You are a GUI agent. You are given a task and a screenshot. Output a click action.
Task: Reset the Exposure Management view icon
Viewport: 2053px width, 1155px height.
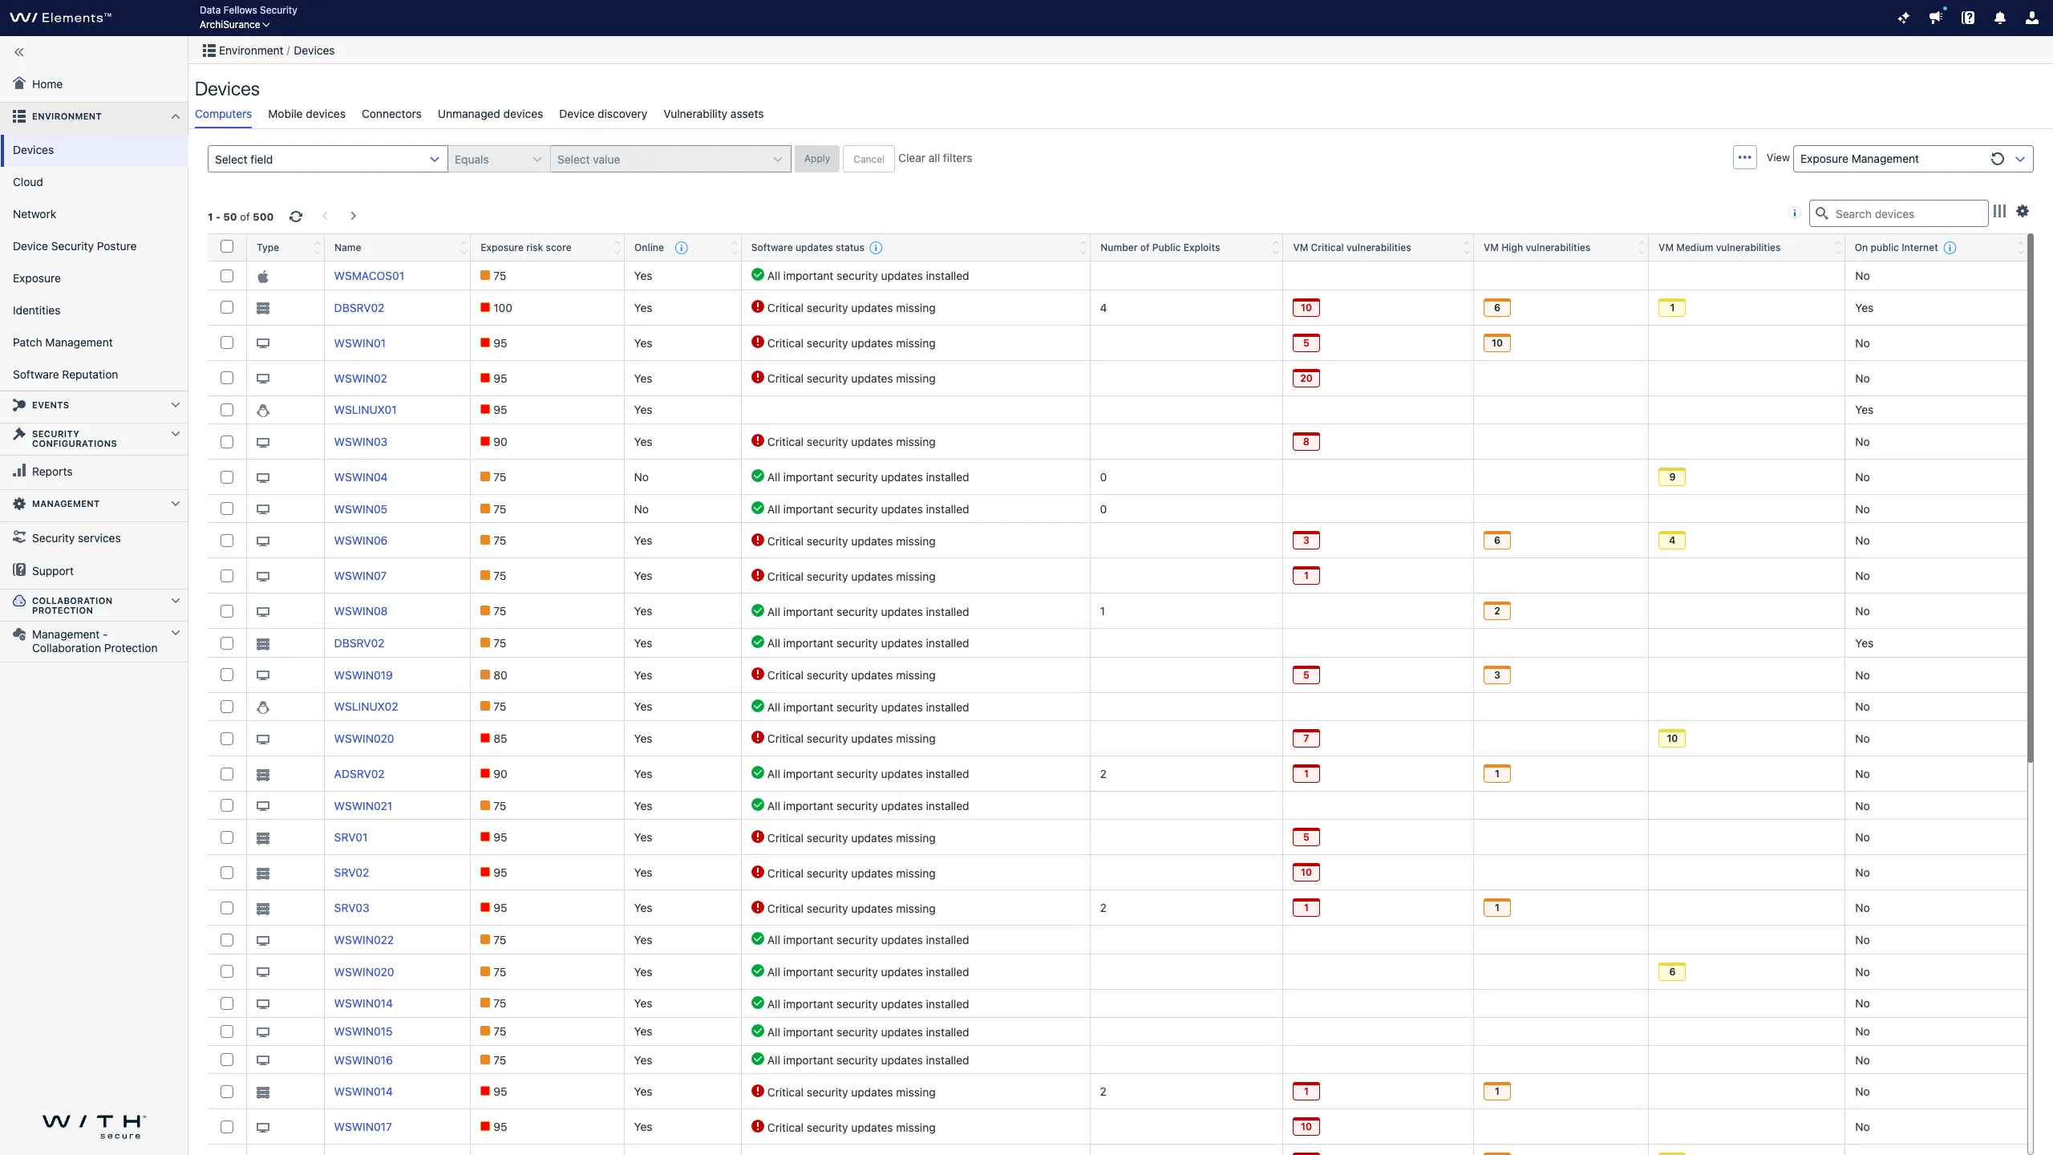pos(1997,159)
